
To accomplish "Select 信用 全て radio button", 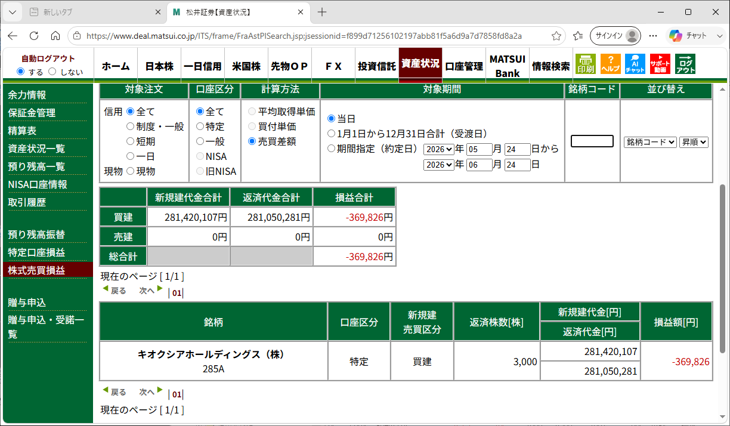I will [x=130, y=112].
